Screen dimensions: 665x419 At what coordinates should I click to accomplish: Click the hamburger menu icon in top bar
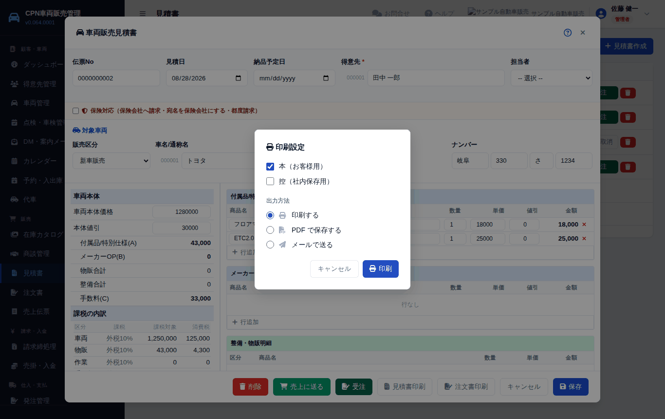pos(142,14)
